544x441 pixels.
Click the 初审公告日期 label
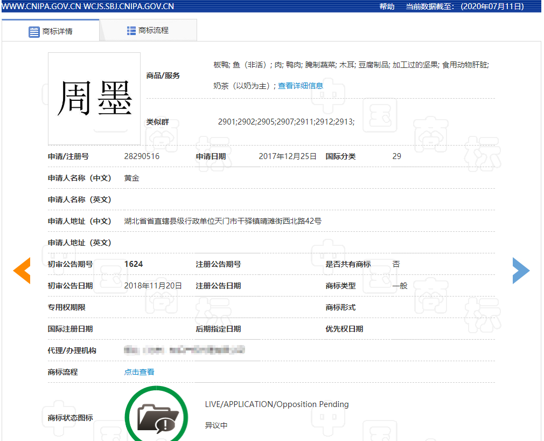pyautogui.click(x=71, y=286)
